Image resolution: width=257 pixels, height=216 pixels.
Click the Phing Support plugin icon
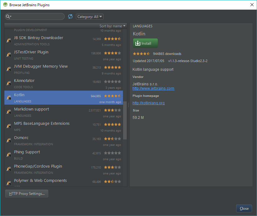click(9, 154)
